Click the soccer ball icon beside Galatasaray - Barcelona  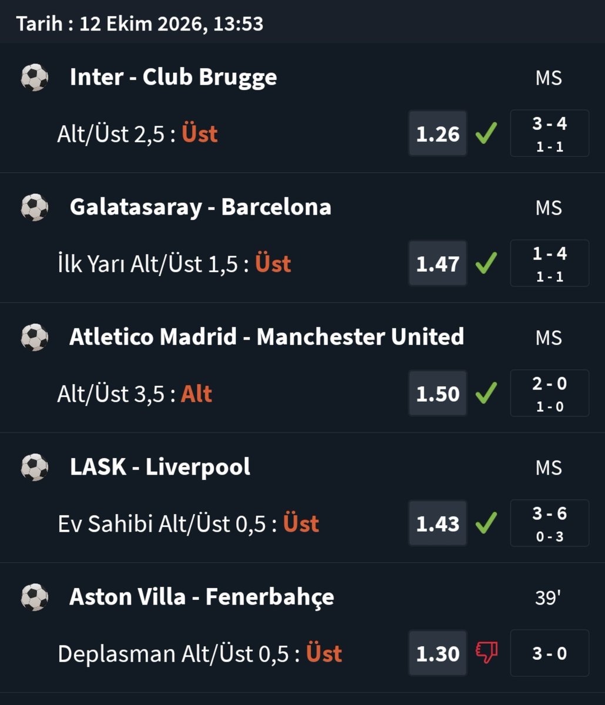[35, 207]
